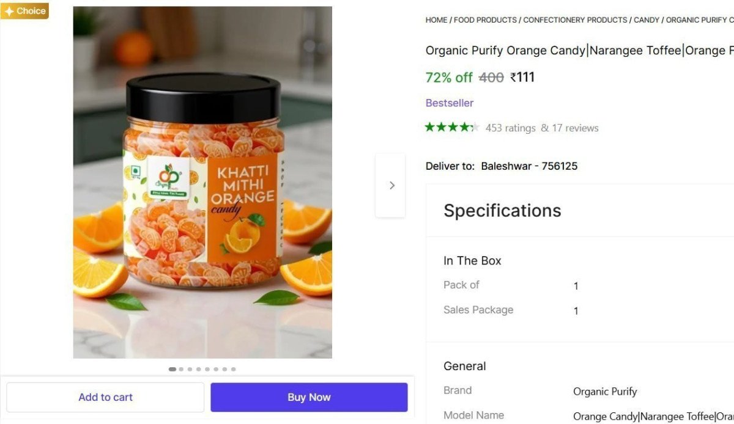Click the product jar image thumbnail
The image size is (734, 424).
point(202,182)
